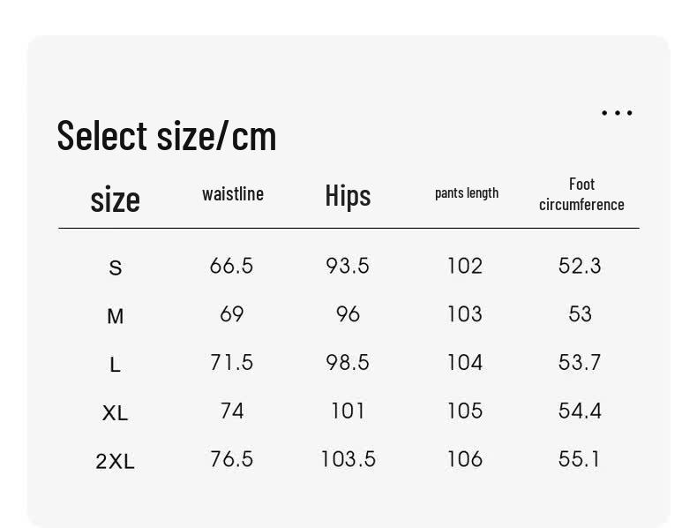This screenshot has width=697, height=528.
Task: Click the Foot circumference column header
Action: pos(581,194)
